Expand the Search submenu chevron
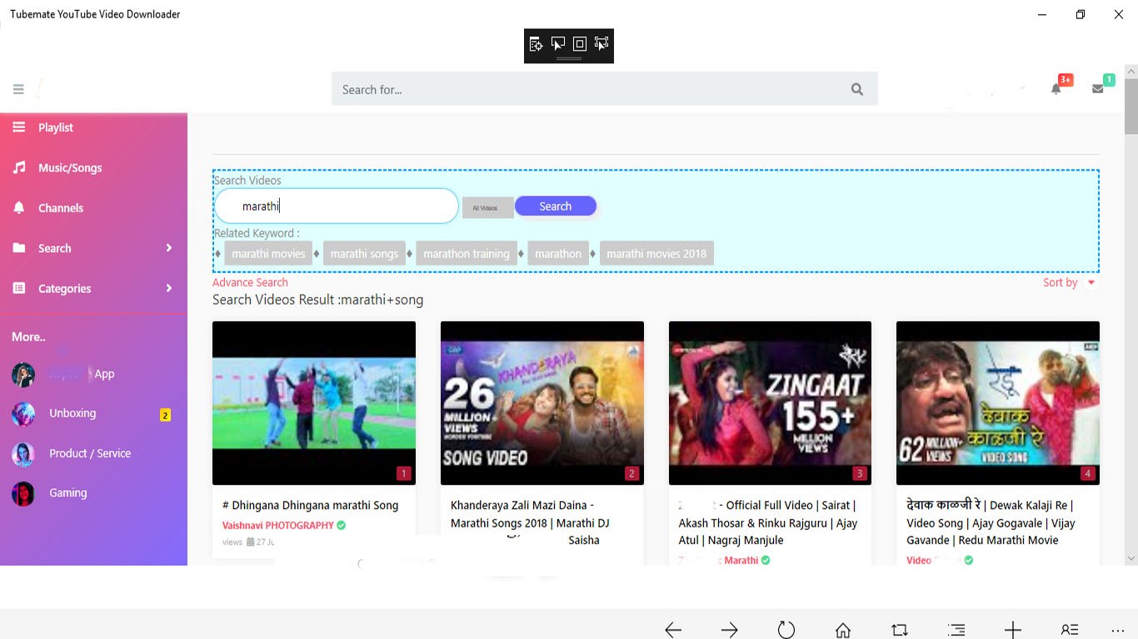 [169, 248]
